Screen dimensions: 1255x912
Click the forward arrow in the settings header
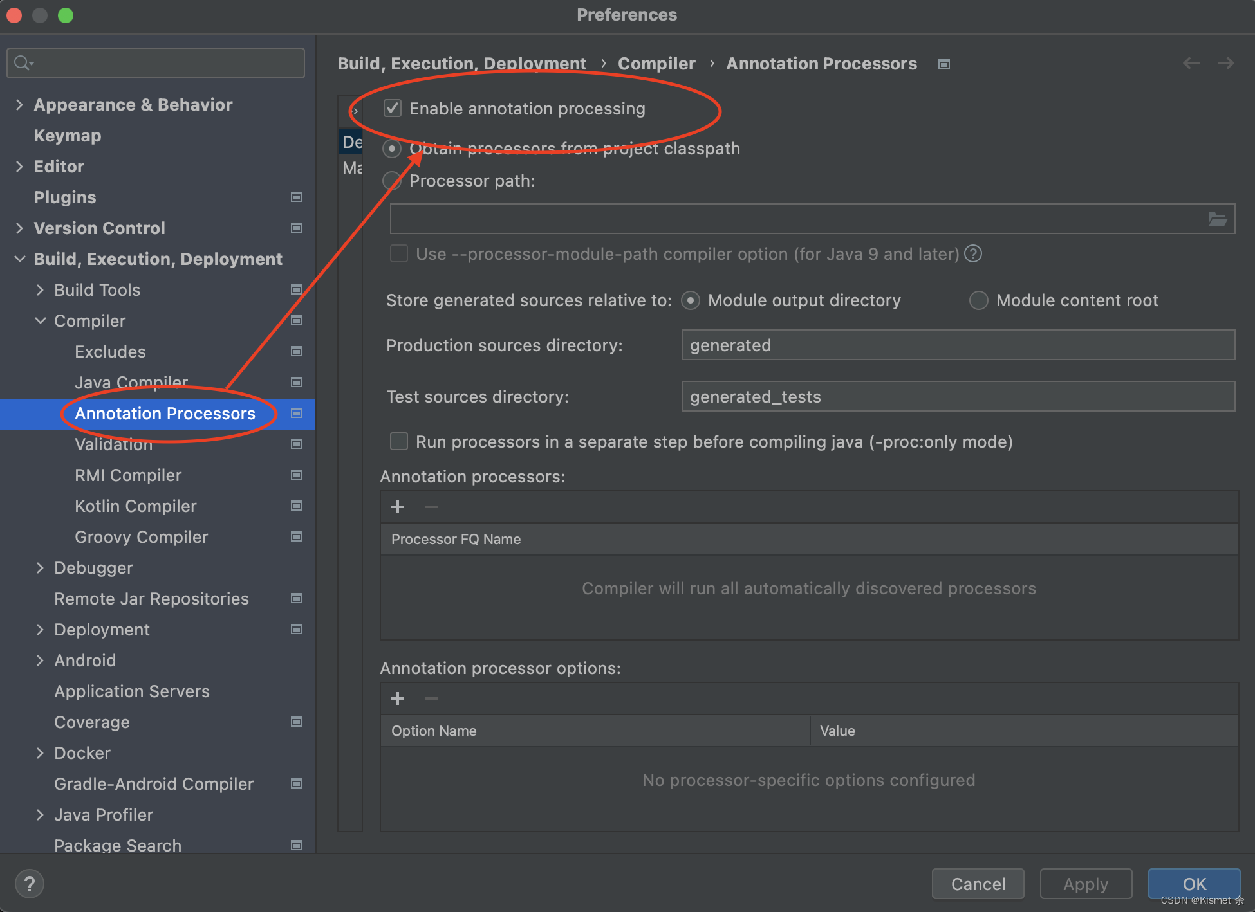(x=1225, y=63)
